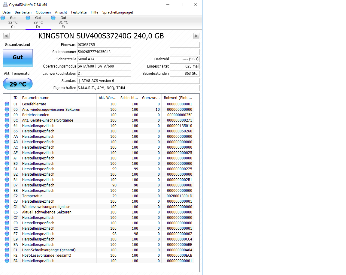
Task: Click health circle icon for drive E:
Action: tap(53, 18)
